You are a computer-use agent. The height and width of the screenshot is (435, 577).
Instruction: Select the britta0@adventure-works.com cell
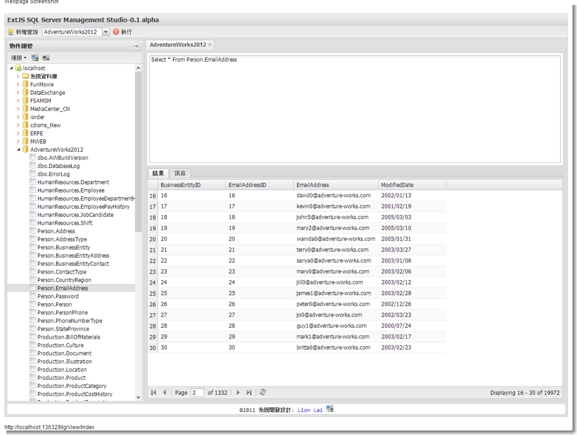[336, 348]
